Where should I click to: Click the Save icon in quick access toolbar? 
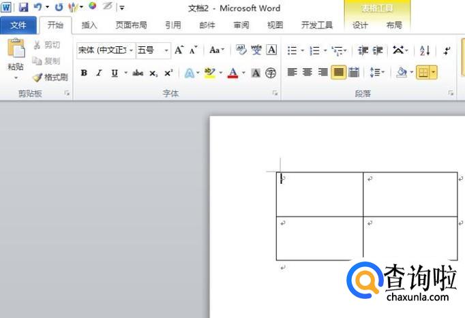click(23, 7)
